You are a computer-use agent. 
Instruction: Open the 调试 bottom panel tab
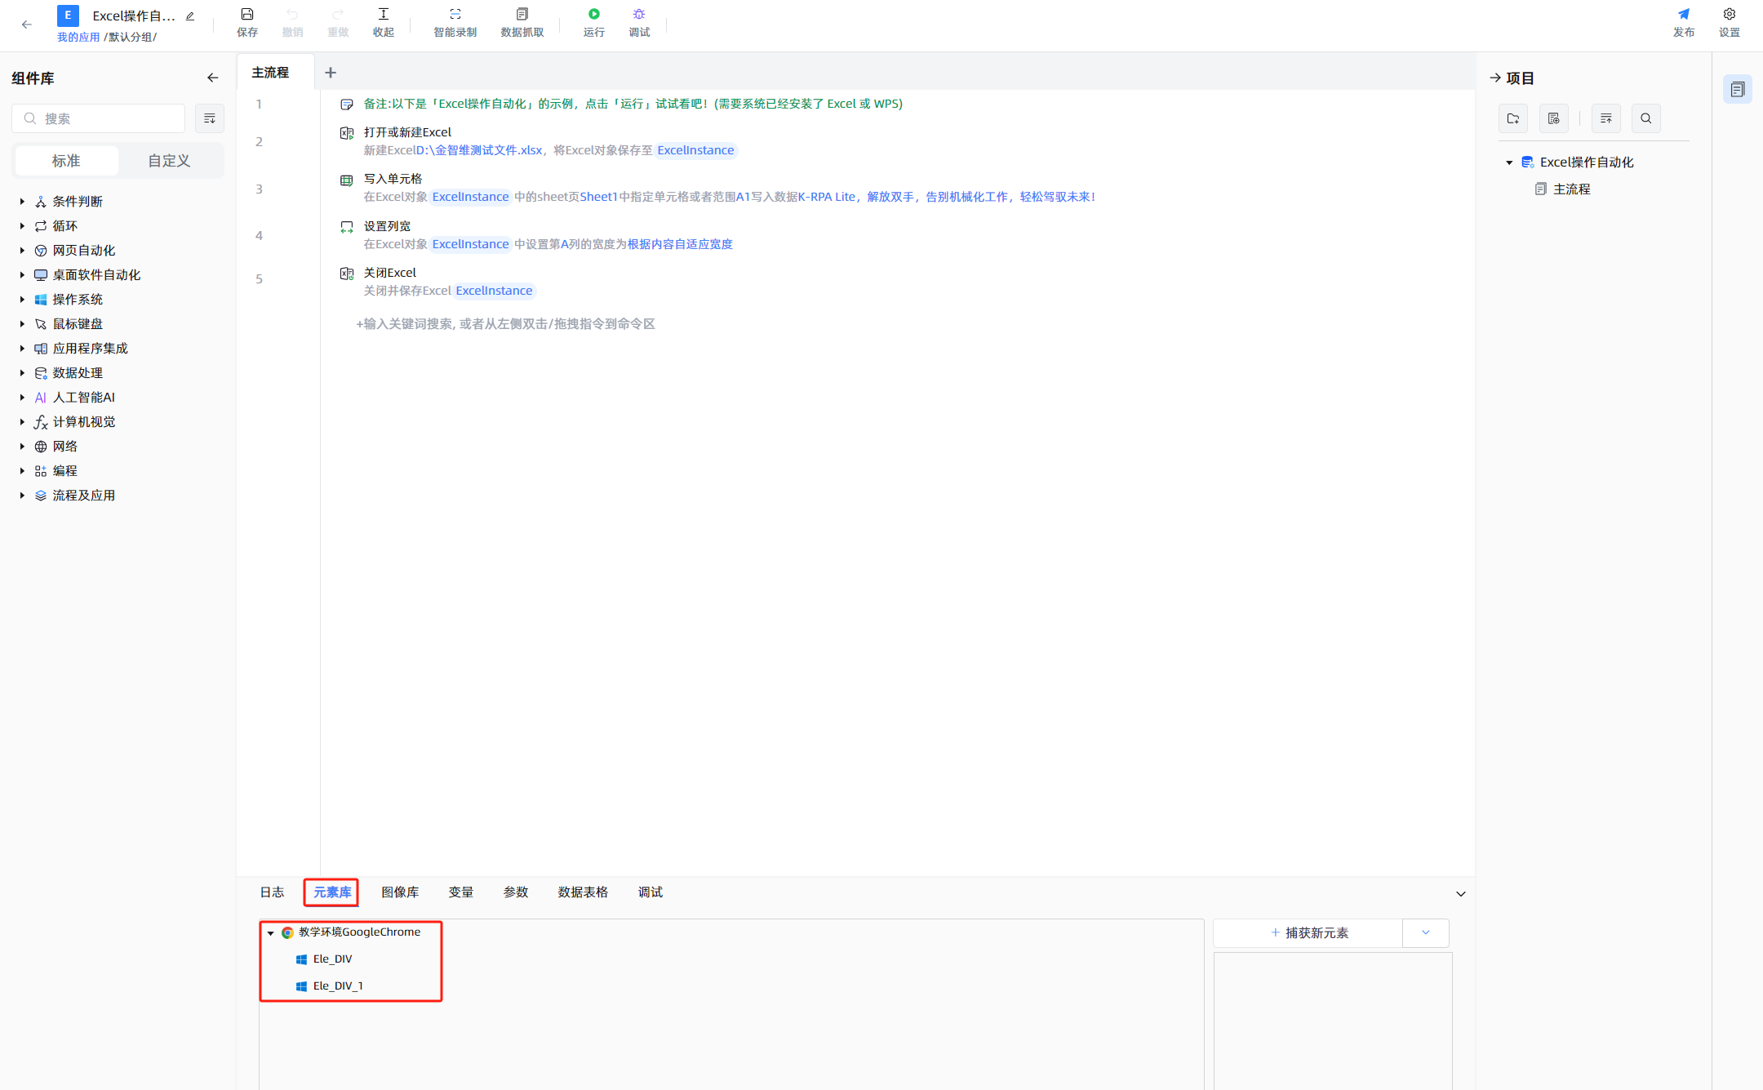click(x=651, y=892)
